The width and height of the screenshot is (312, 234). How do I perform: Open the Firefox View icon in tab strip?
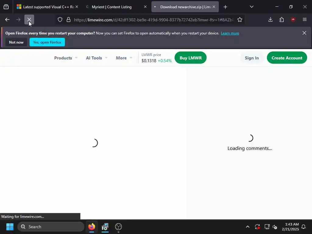(6, 7)
